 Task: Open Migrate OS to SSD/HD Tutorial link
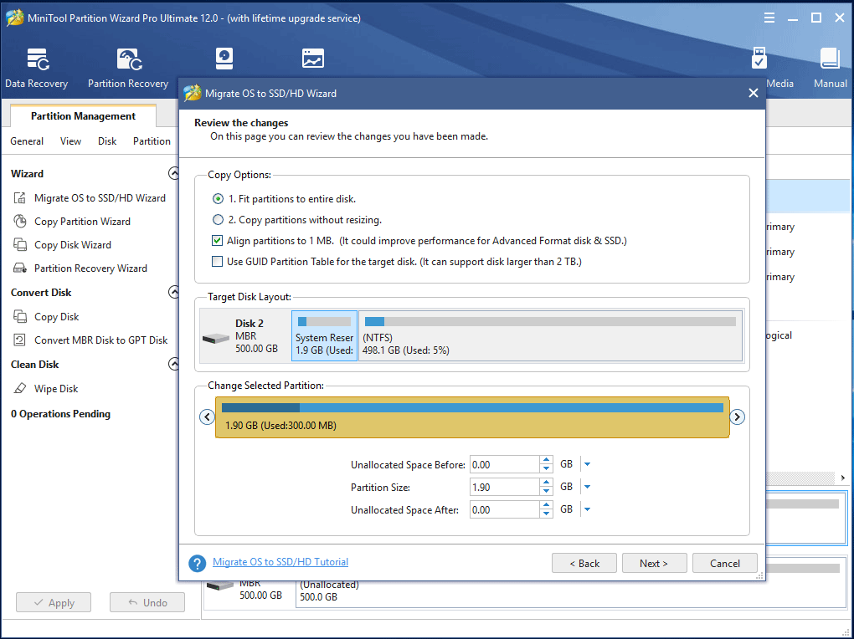(x=280, y=562)
